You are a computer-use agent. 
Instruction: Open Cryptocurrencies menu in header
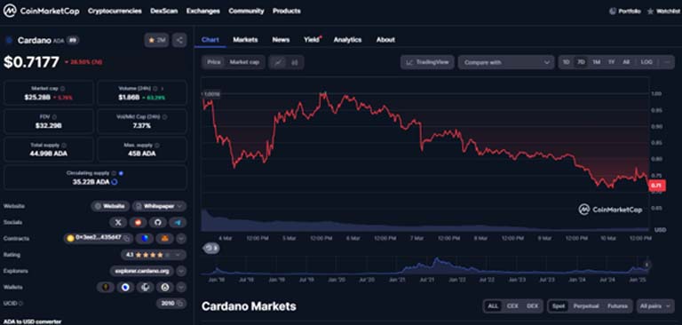point(115,12)
